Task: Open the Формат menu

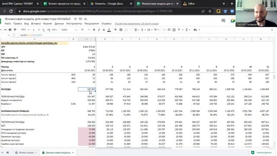Action: [x=48, y=23]
